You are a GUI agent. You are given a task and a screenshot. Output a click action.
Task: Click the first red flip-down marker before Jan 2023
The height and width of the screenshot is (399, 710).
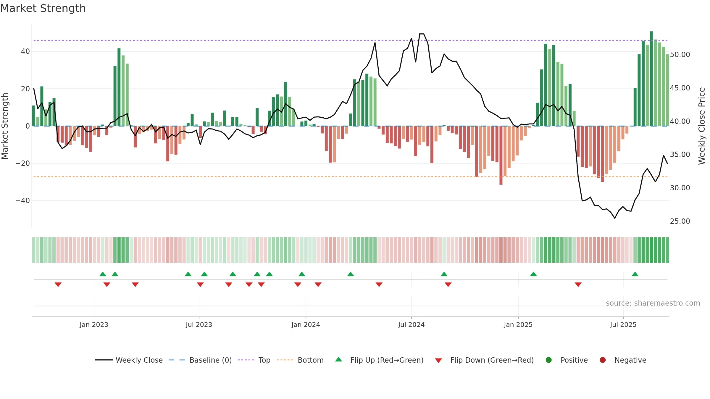(58, 284)
